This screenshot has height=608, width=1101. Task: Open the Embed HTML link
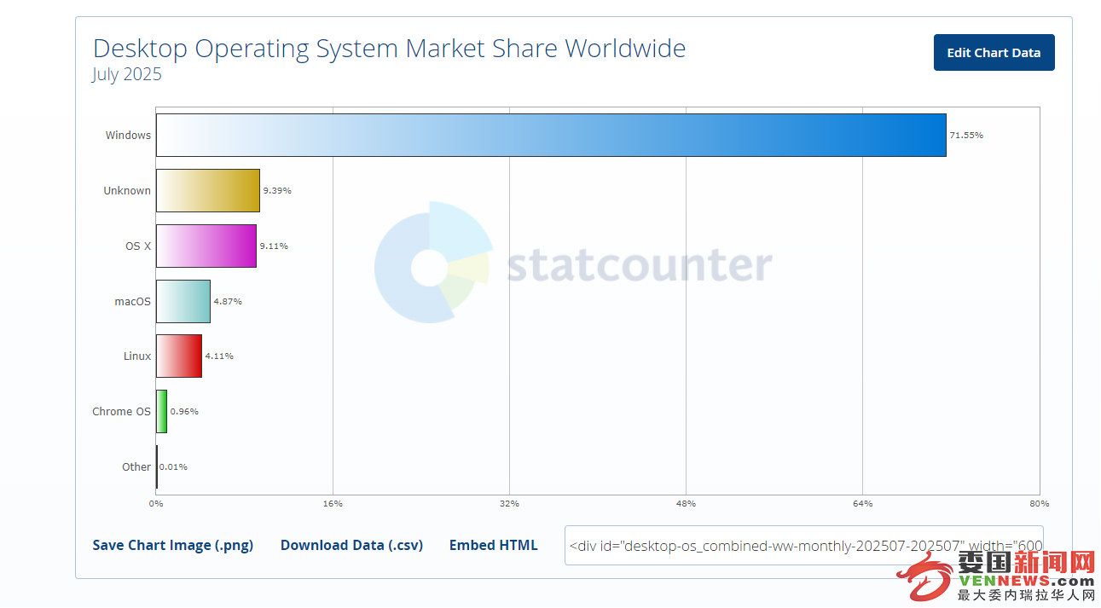(x=494, y=545)
